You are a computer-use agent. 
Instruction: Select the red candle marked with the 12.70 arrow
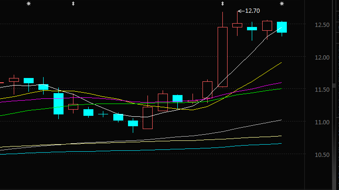(x=237, y=25)
